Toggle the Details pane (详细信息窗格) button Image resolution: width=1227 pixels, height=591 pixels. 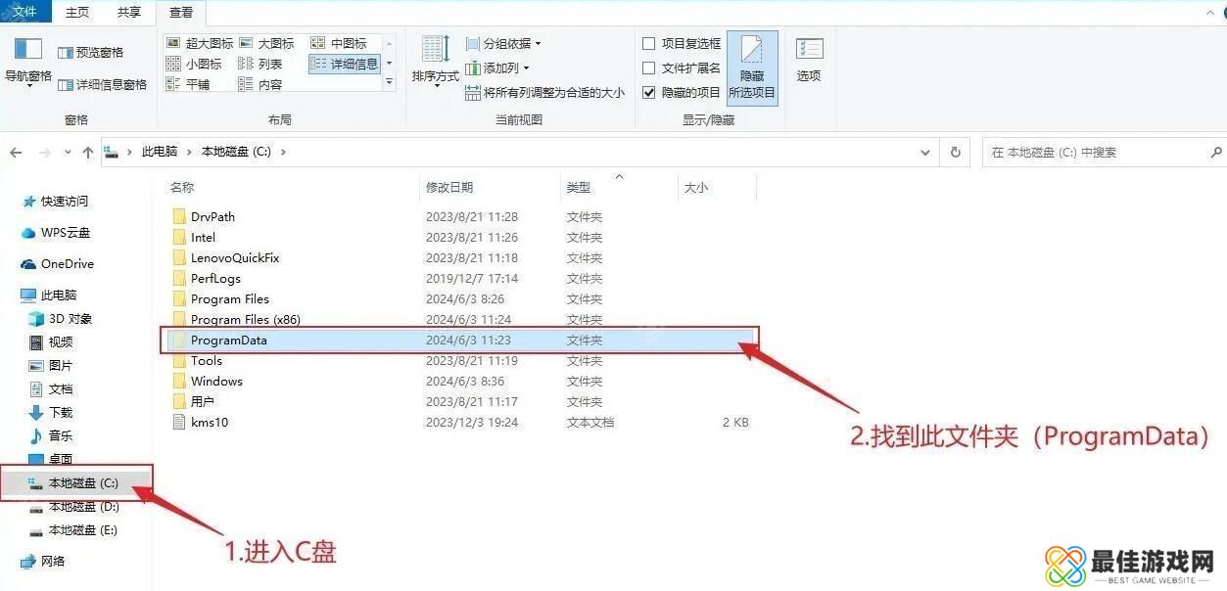point(103,85)
